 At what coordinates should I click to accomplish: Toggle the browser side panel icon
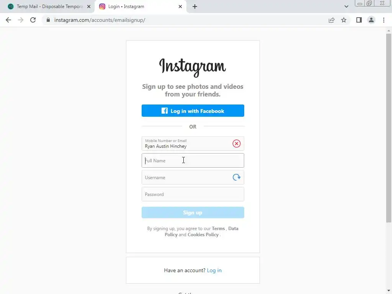pyautogui.click(x=359, y=20)
